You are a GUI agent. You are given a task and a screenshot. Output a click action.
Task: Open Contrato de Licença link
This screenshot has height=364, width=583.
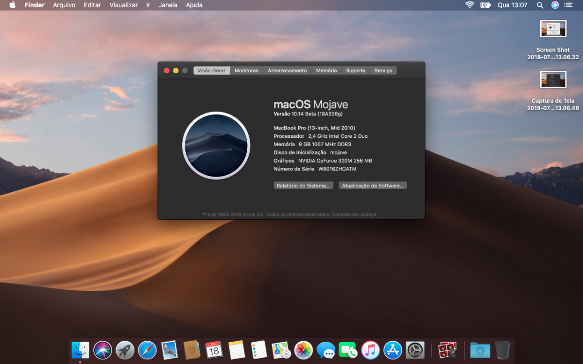point(354,215)
